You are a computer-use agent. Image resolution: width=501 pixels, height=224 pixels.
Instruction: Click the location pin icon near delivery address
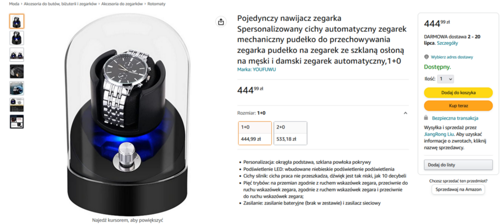[x=426, y=57]
